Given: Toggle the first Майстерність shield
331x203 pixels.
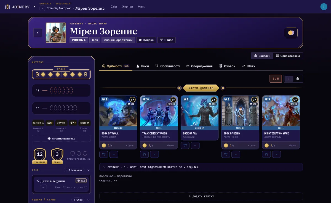Looking at the screenshot, I should (x=73, y=153).
